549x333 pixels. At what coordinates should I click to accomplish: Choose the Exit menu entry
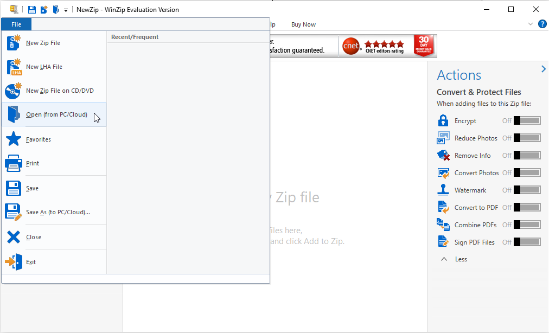[x=54, y=262]
